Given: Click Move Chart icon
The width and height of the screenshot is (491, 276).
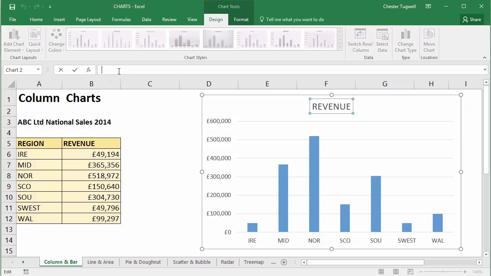Looking at the screenshot, I should pos(429,41).
